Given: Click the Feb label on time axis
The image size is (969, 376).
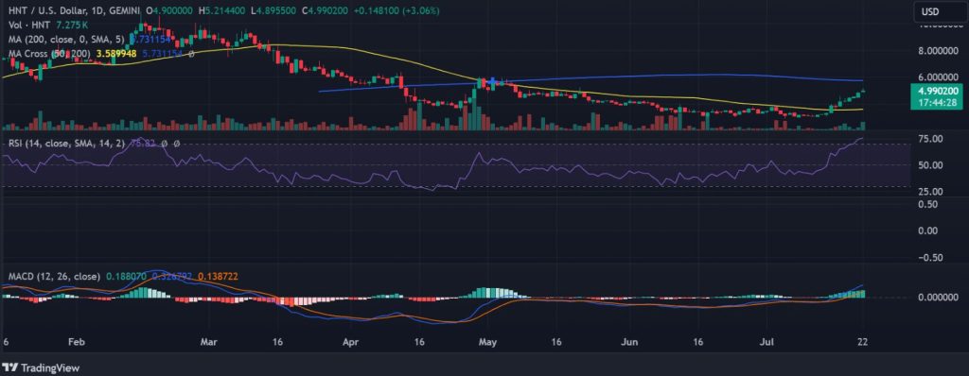Looking at the screenshot, I should coord(76,341).
